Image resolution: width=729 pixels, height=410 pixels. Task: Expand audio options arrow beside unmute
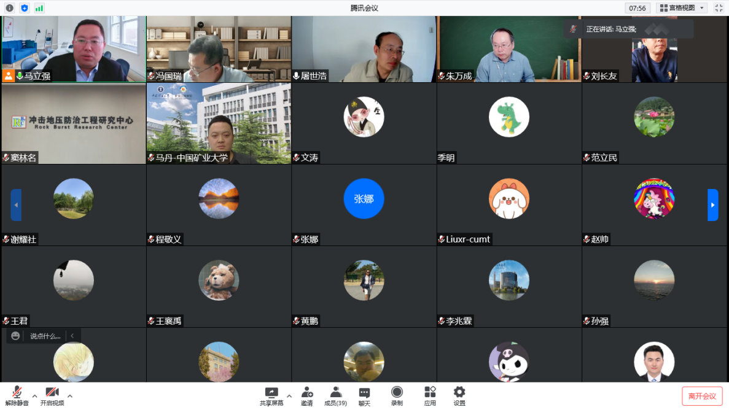pyautogui.click(x=34, y=396)
